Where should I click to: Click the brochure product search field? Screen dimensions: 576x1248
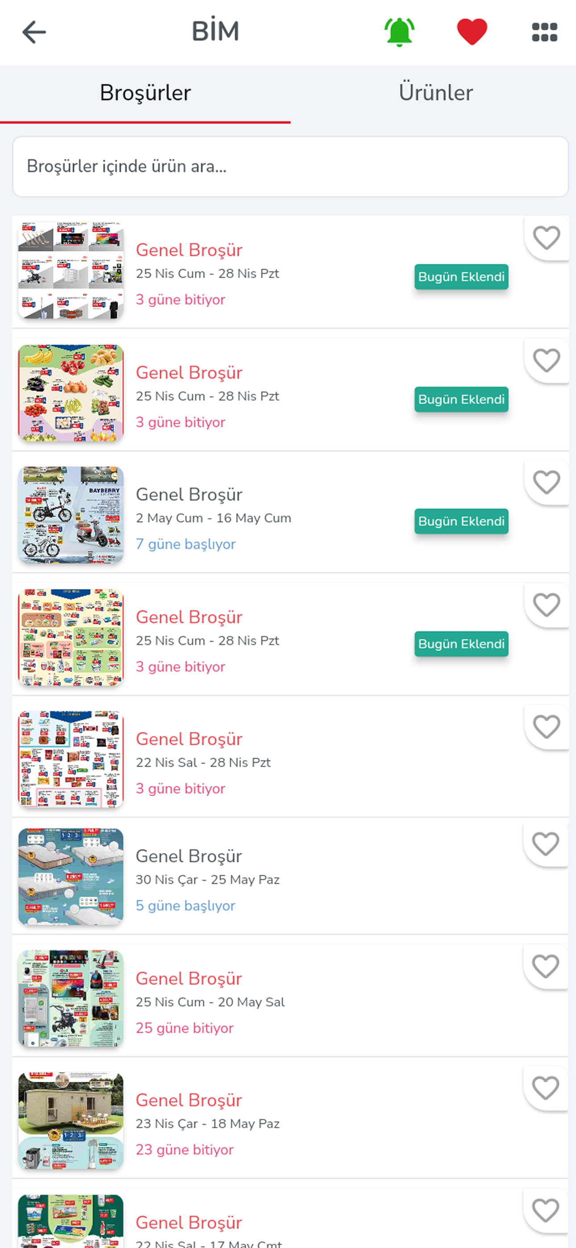(x=290, y=166)
